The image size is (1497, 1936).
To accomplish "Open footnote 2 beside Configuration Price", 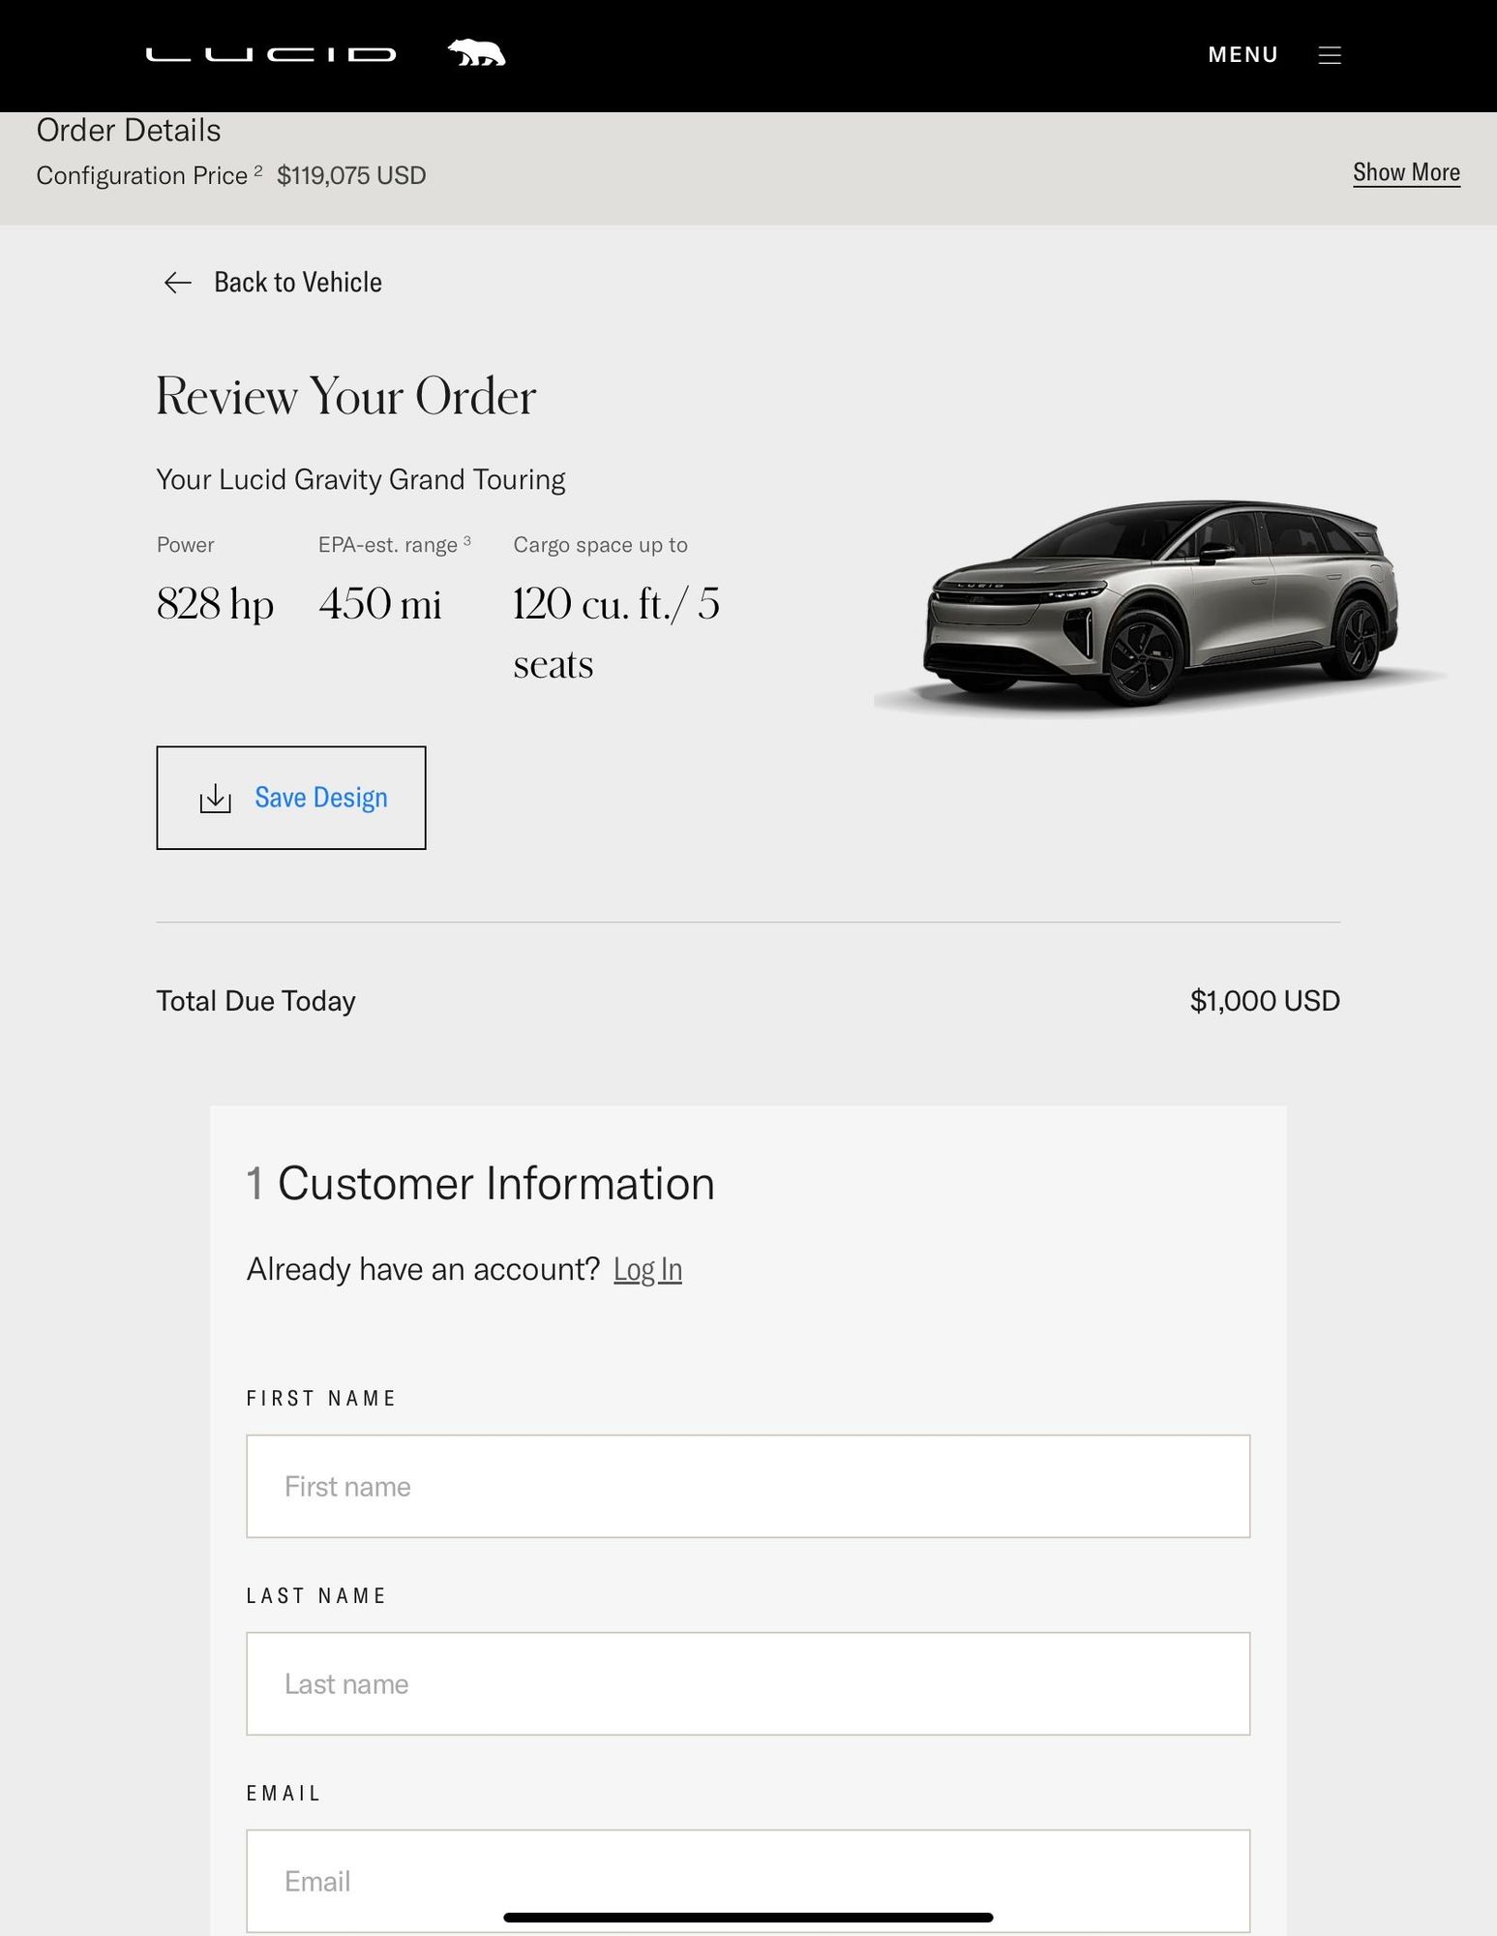I will pos(258,170).
